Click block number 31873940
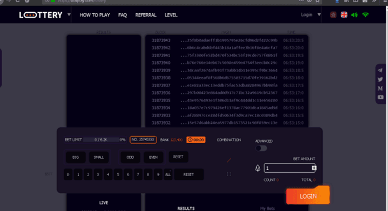 161,63
